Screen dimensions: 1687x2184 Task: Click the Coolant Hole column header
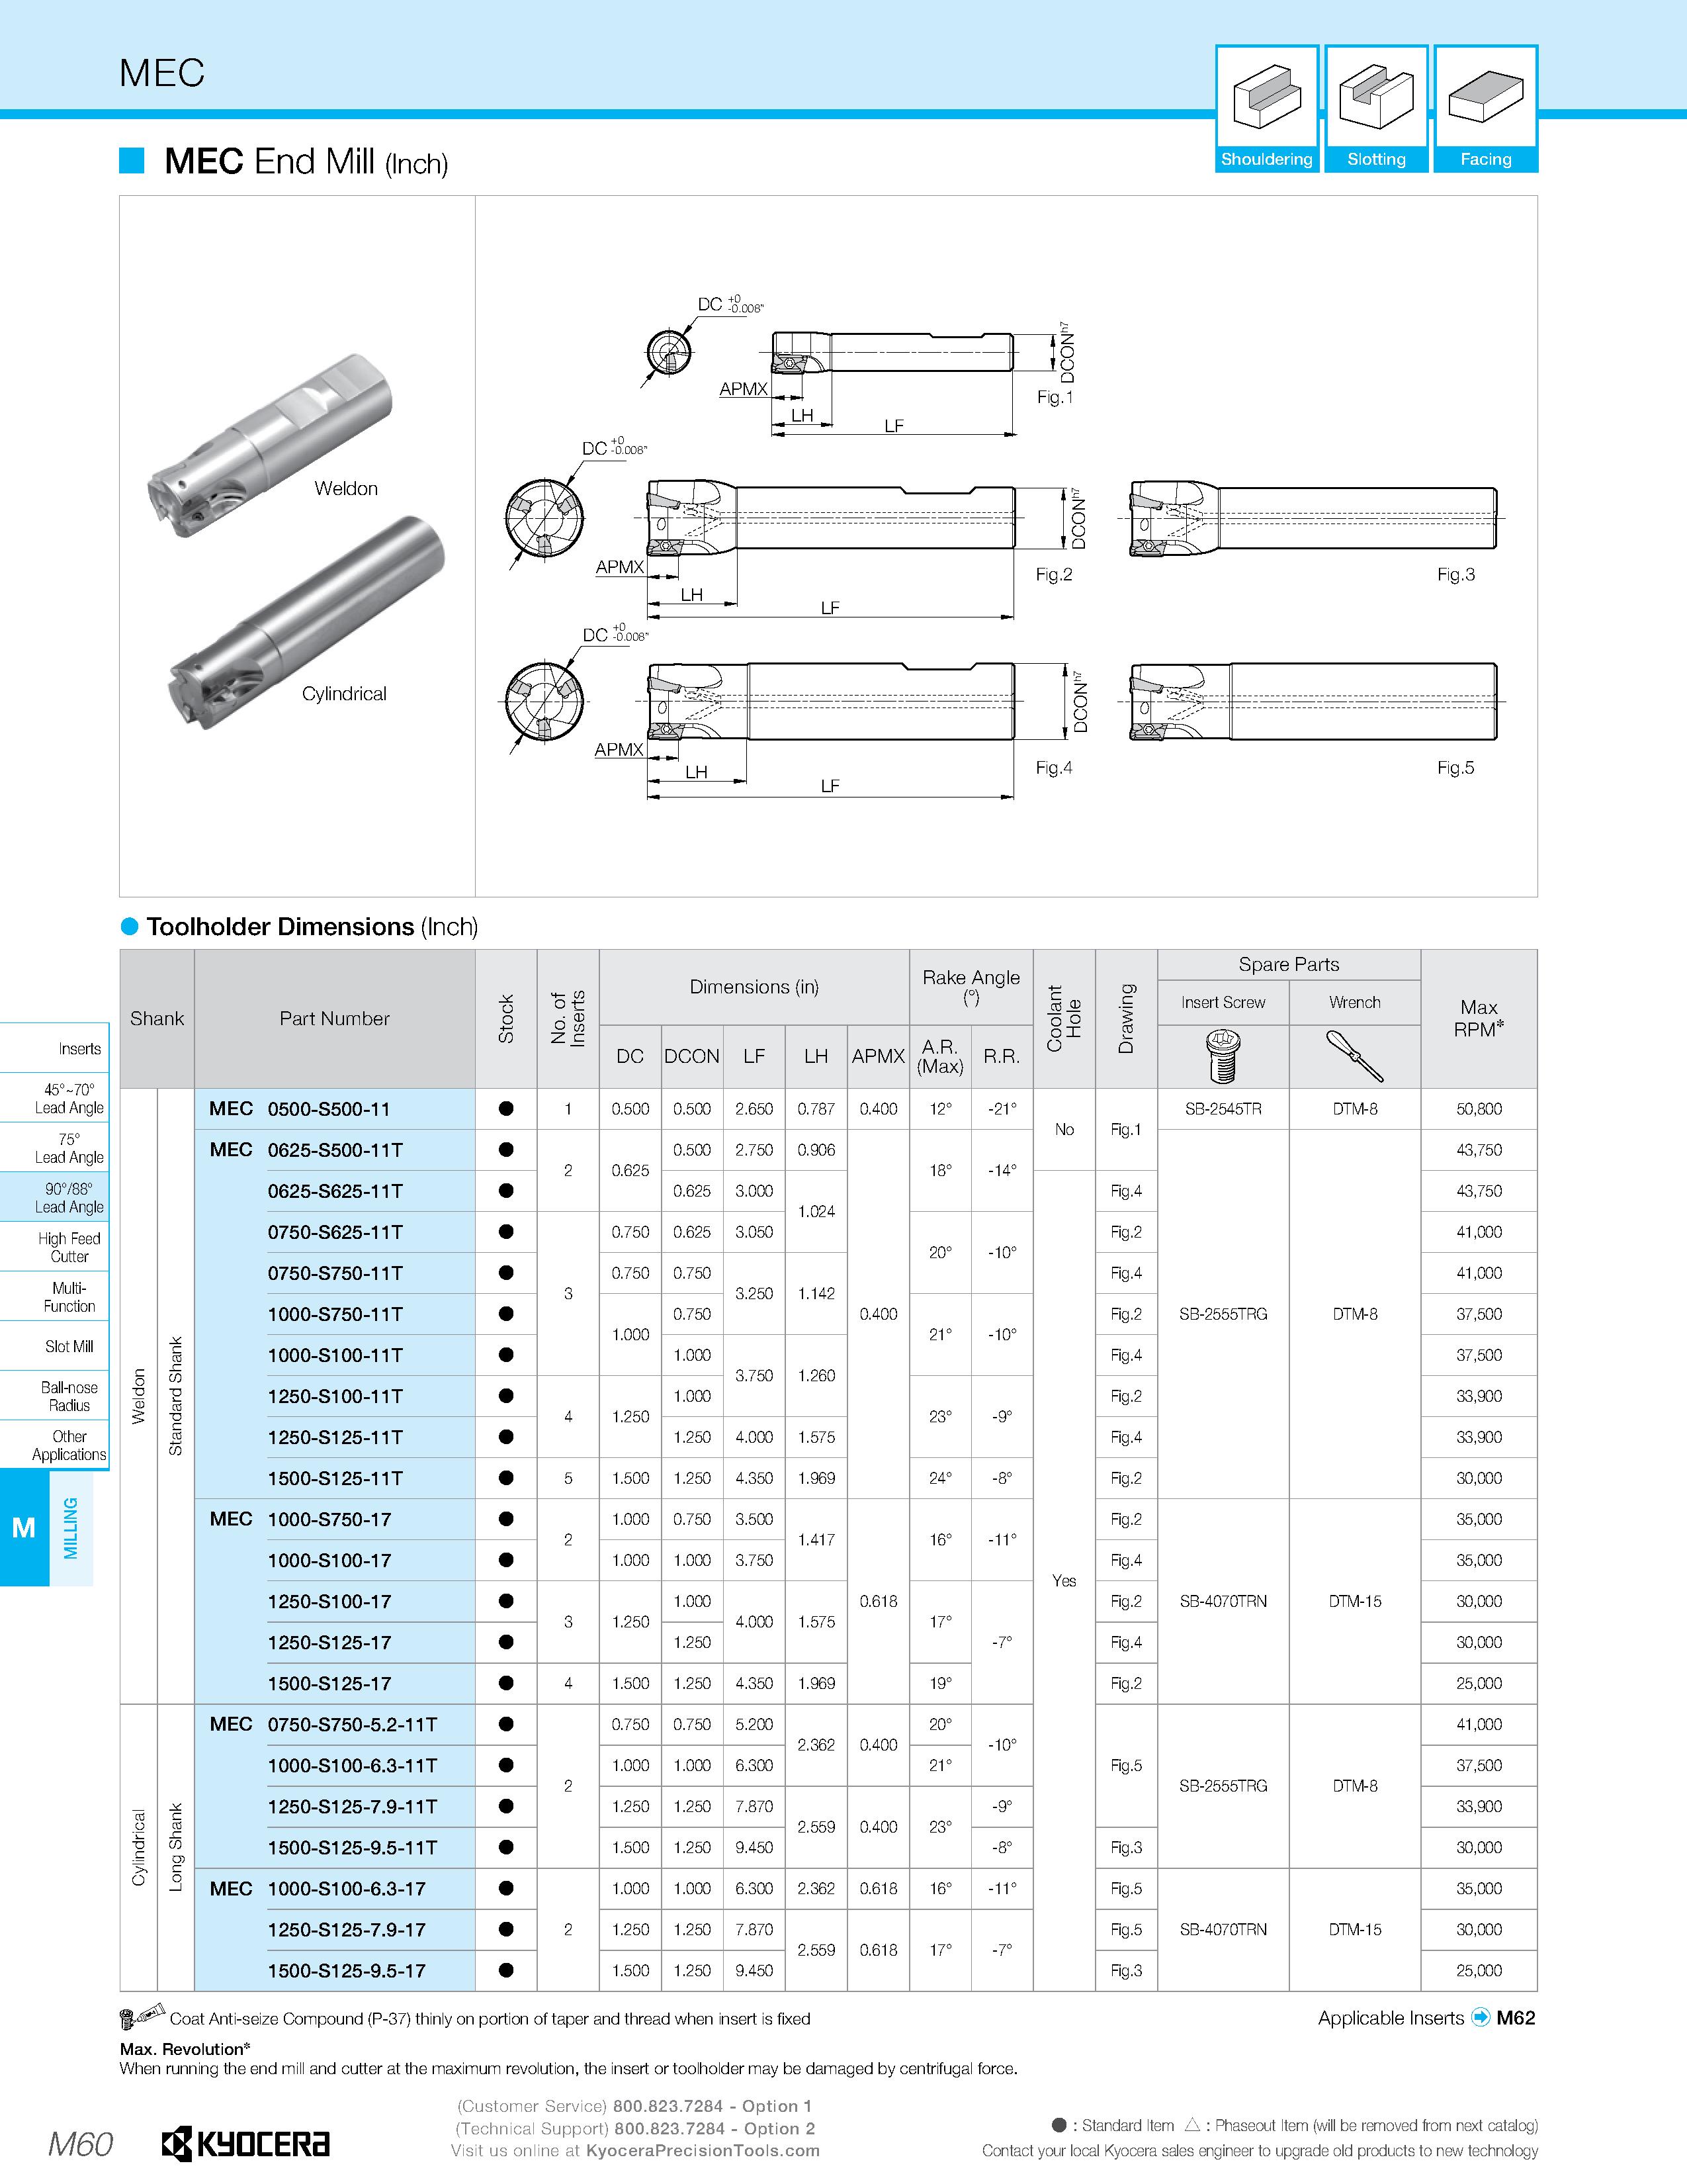coord(1064,1018)
